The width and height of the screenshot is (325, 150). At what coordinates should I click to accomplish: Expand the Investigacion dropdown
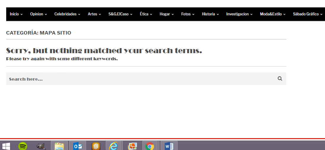click(x=239, y=14)
